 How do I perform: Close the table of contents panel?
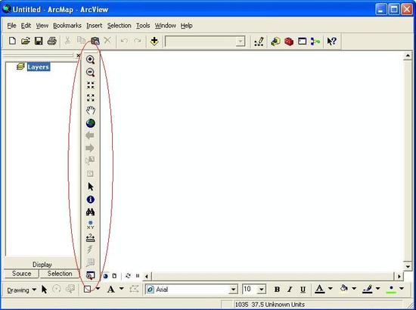tap(78, 55)
